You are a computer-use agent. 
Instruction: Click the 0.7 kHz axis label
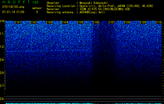2,86
